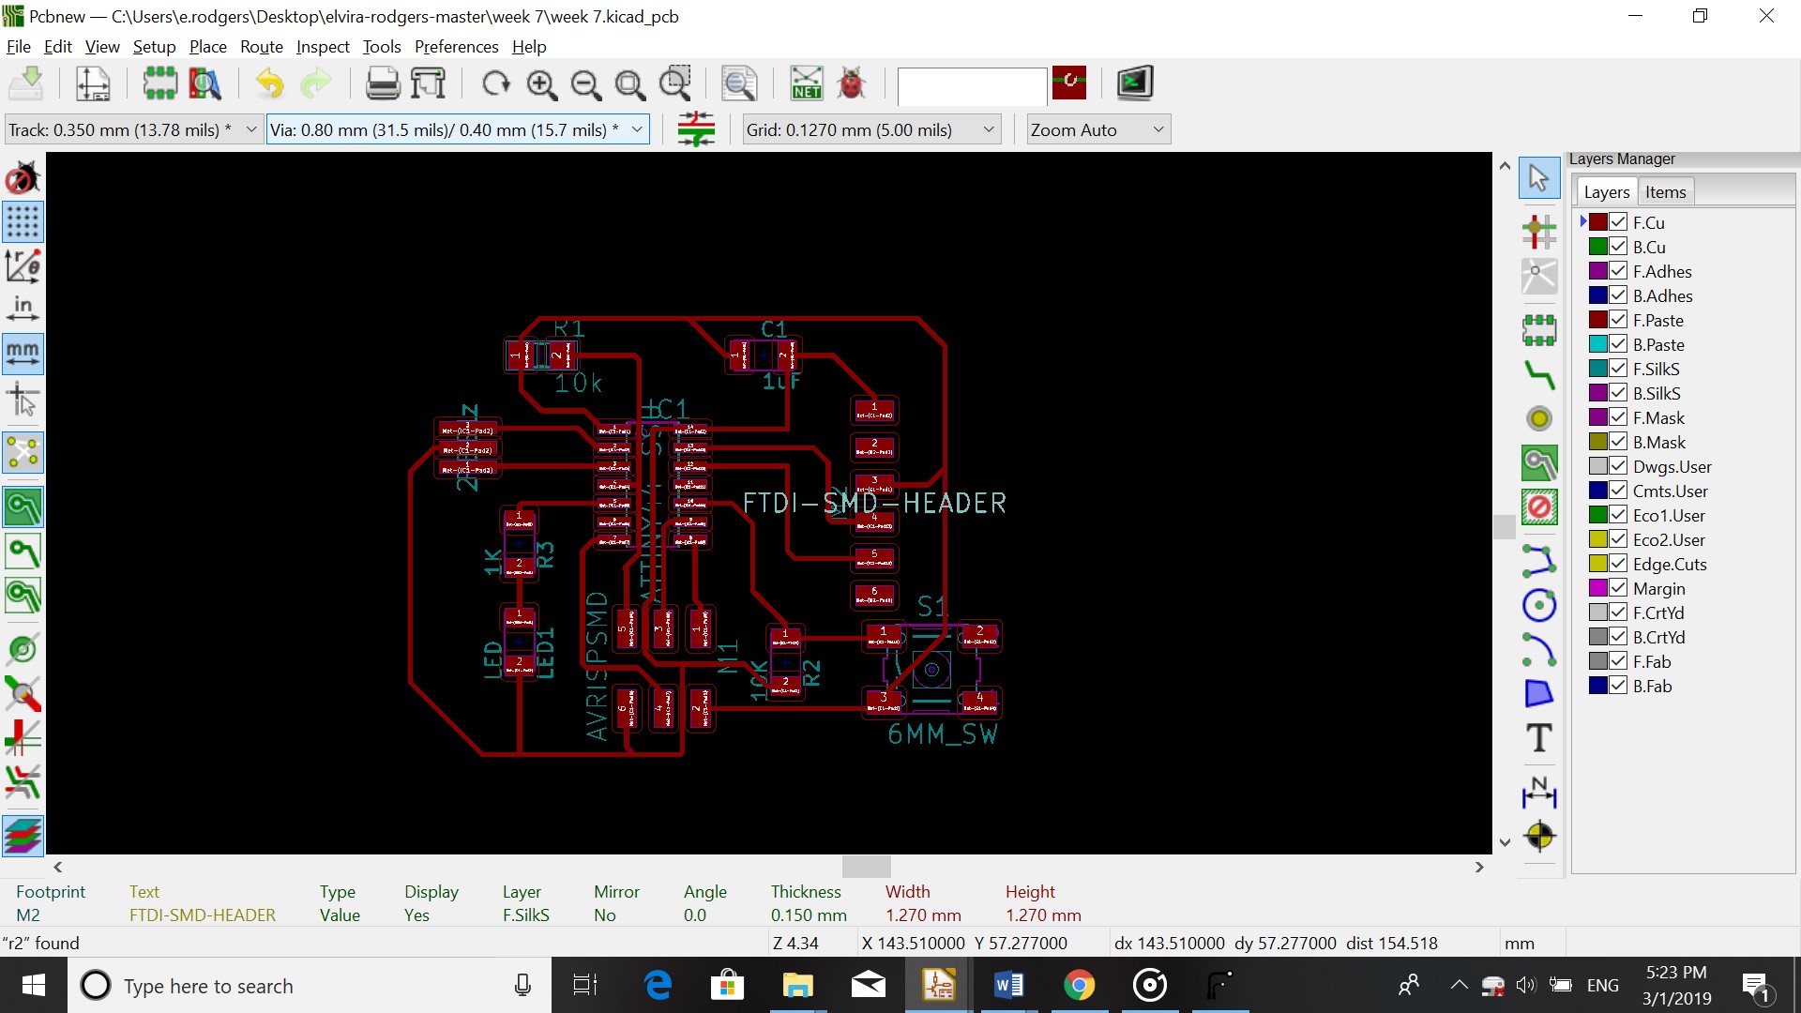1801x1013 pixels.
Task: Open the print icon in toolbar
Action: [x=382, y=84]
